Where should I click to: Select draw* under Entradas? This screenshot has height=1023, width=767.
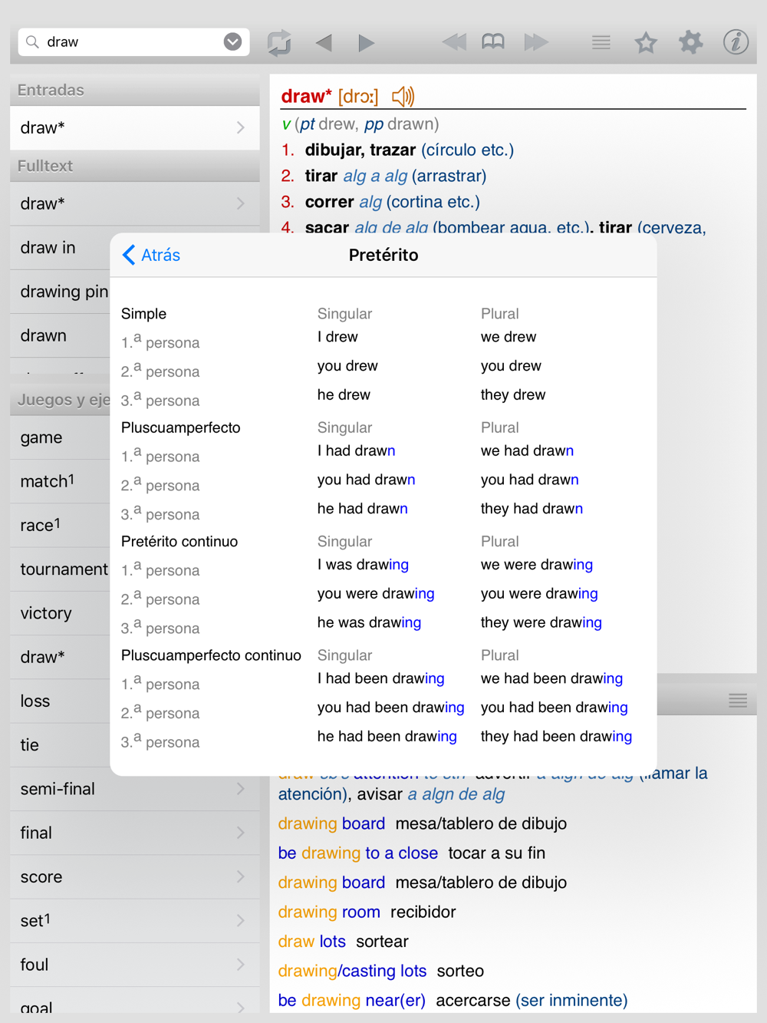coord(135,127)
